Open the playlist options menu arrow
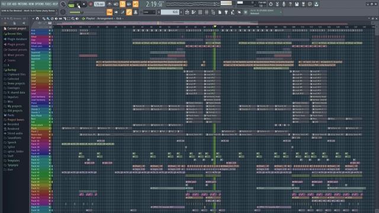Screen dimensions: 379x213 (x=33, y=18)
